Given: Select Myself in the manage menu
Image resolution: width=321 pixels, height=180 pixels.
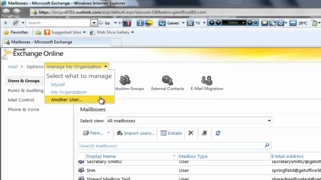Looking at the screenshot, I should click(x=58, y=84).
